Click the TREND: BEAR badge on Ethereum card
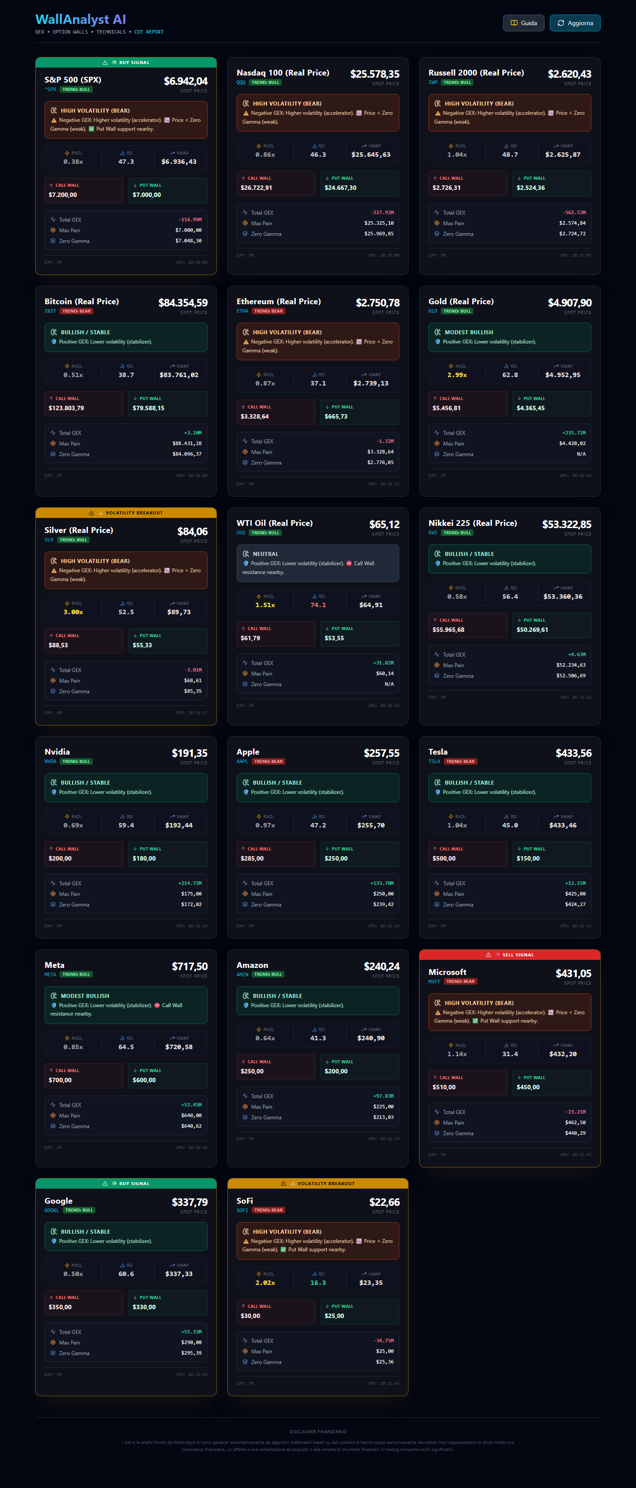Image resolution: width=636 pixels, height=1488 pixels. pyautogui.click(x=268, y=311)
